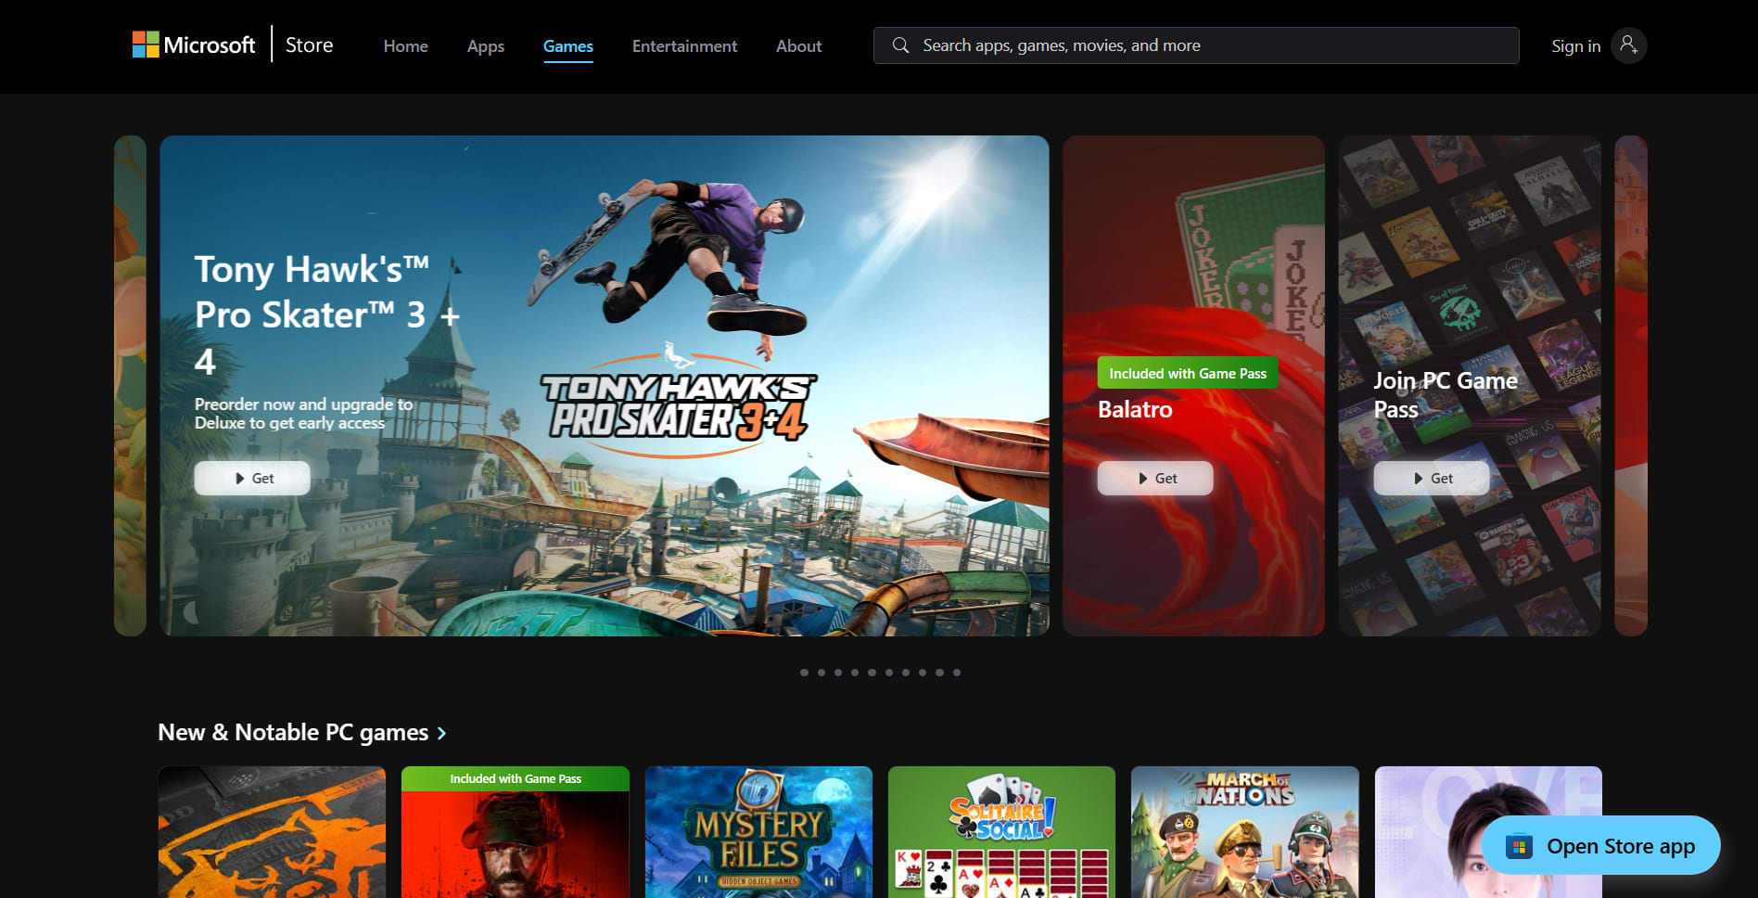Open the orange and black game tile
1758x898 pixels.
(272, 832)
